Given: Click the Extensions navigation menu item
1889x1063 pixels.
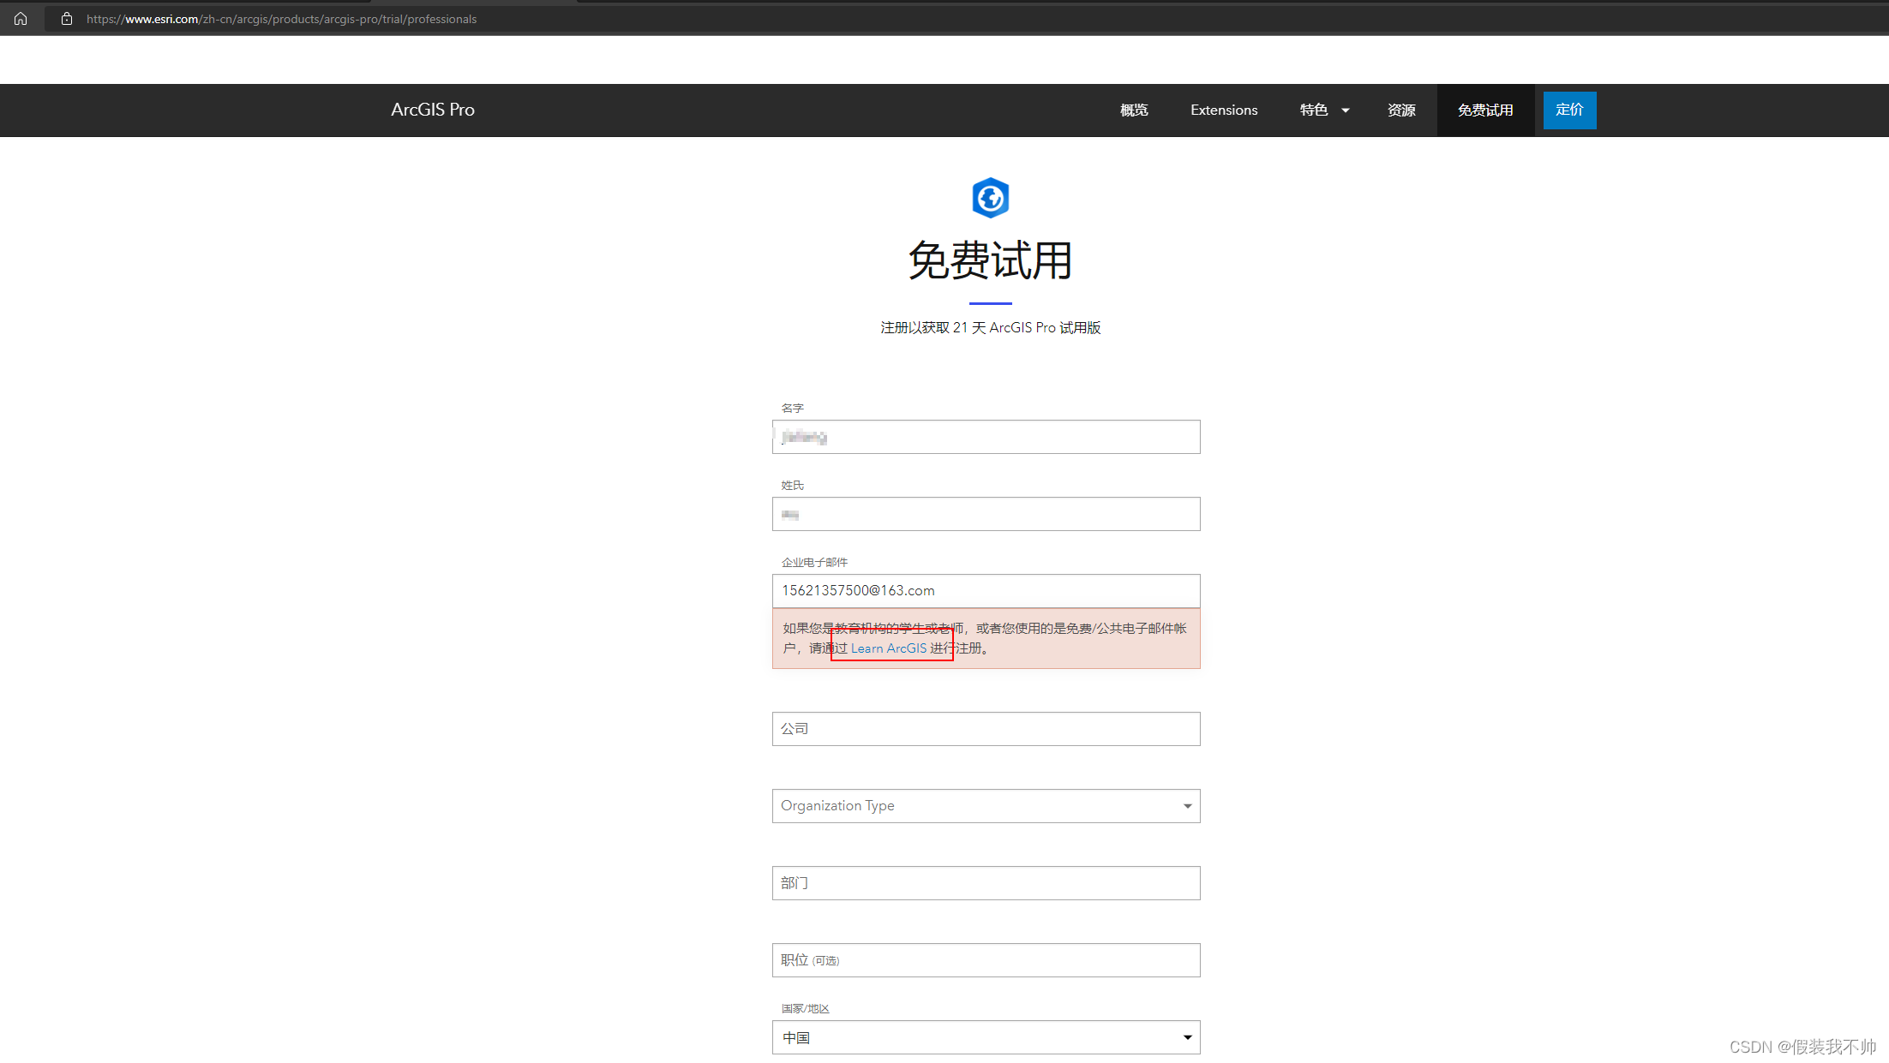Looking at the screenshot, I should click(1223, 109).
